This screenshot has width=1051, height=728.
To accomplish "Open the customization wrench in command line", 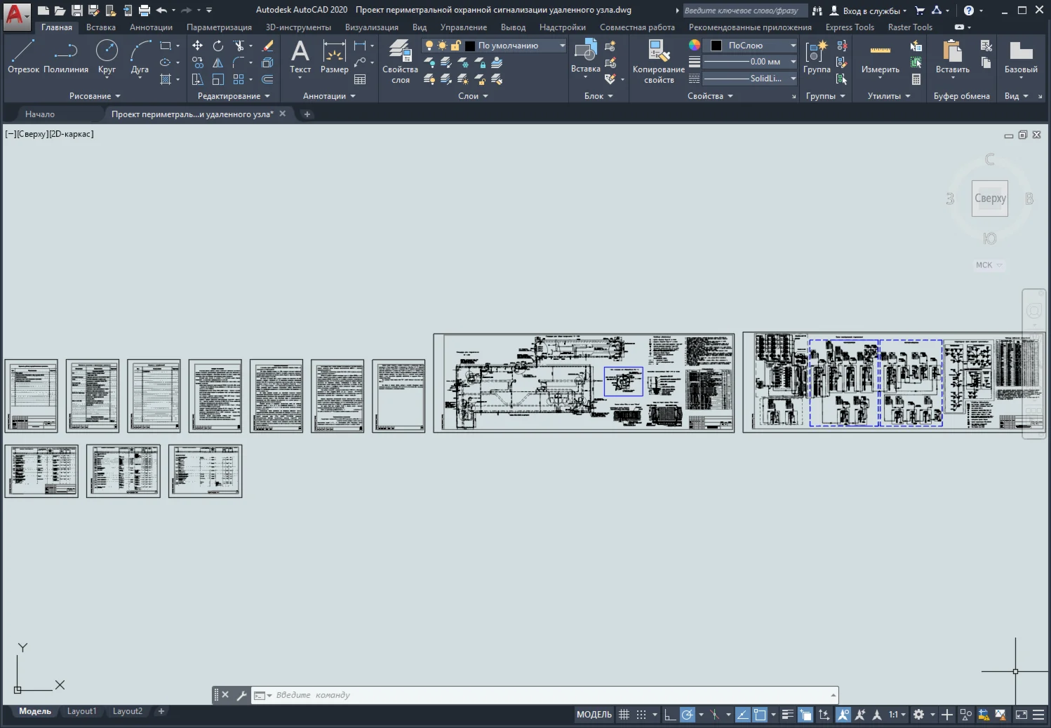I will point(241,695).
